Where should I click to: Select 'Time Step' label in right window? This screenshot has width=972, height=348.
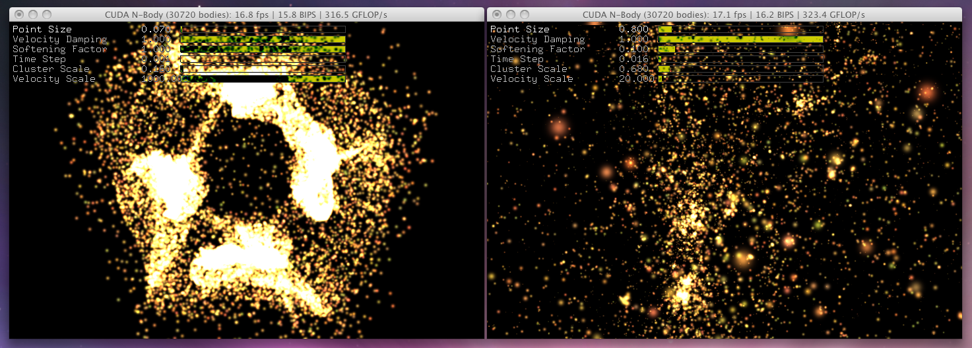coord(517,59)
